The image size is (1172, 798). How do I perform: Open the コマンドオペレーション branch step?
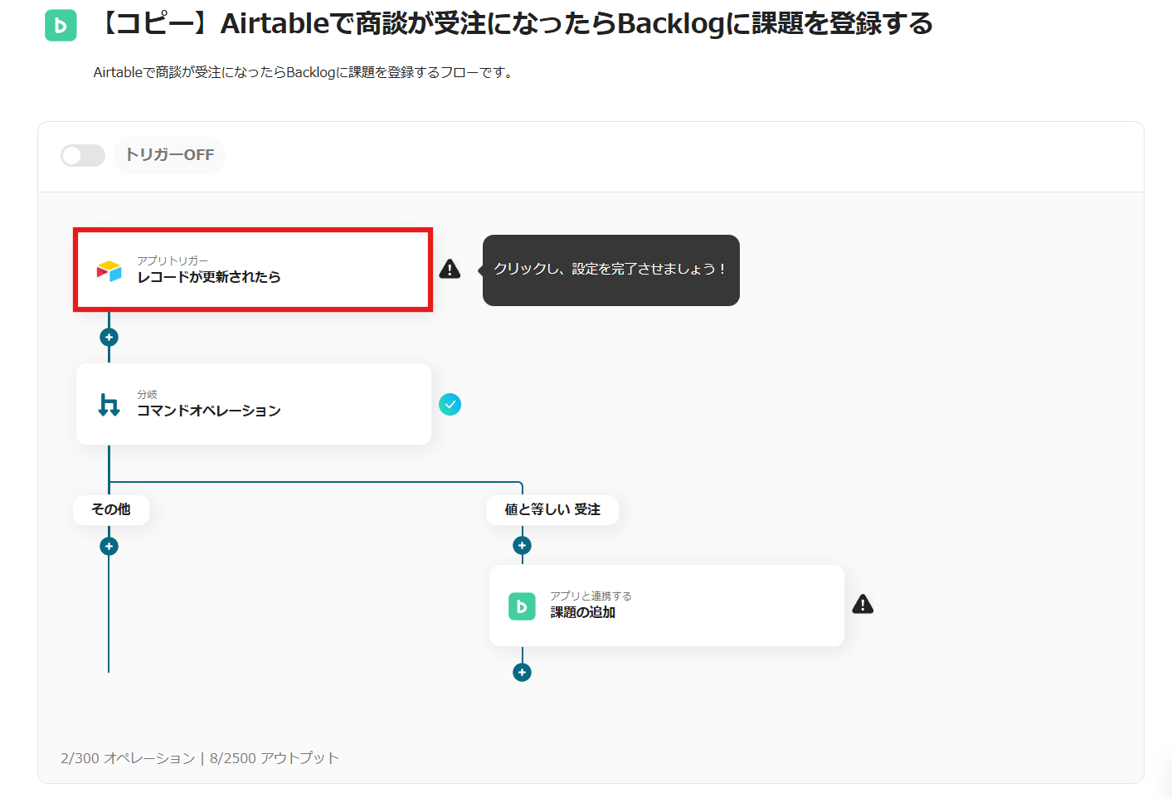tap(254, 404)
